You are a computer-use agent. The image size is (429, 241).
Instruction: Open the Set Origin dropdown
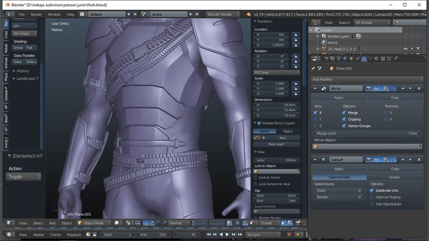pos(24,33)
